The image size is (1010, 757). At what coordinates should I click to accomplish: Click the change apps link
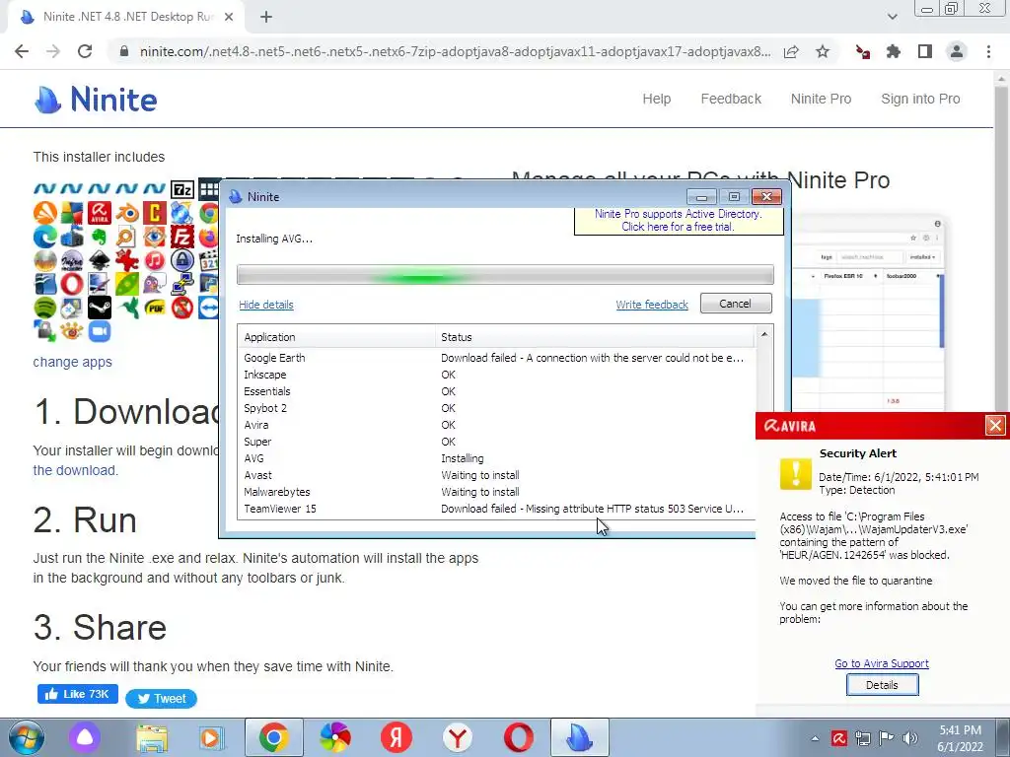[x=72, y=362]
